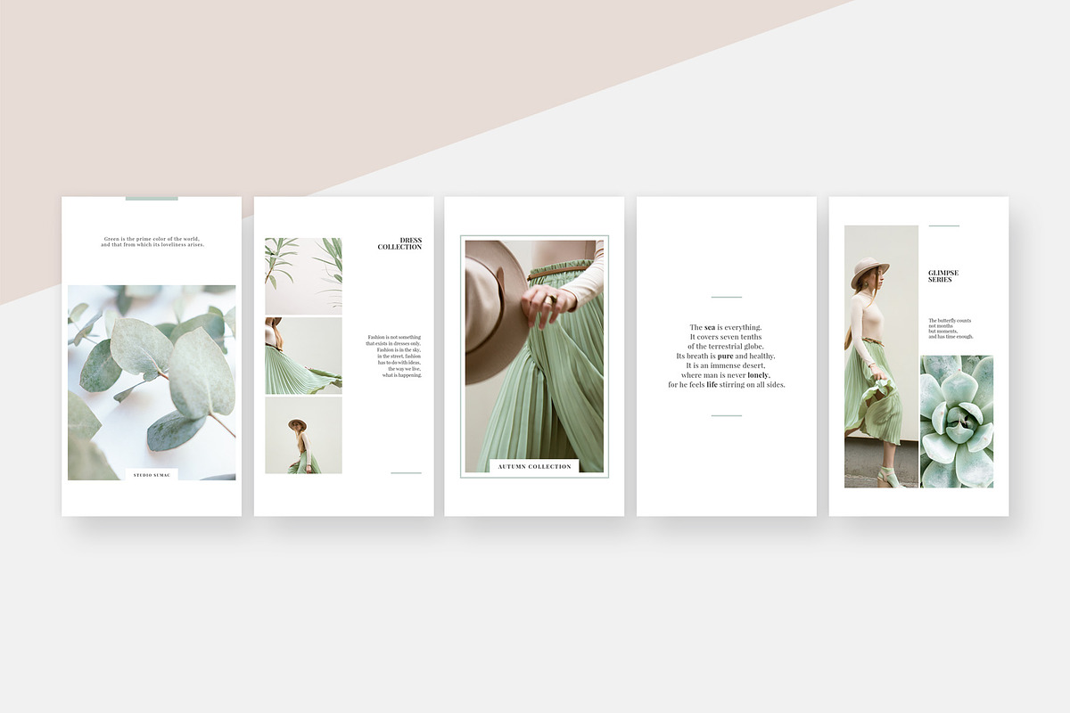This screenshot has height=713, width=1070.
Task: Click the "Fashion is not something" paragraph
Action: click(x=395, y=356)
